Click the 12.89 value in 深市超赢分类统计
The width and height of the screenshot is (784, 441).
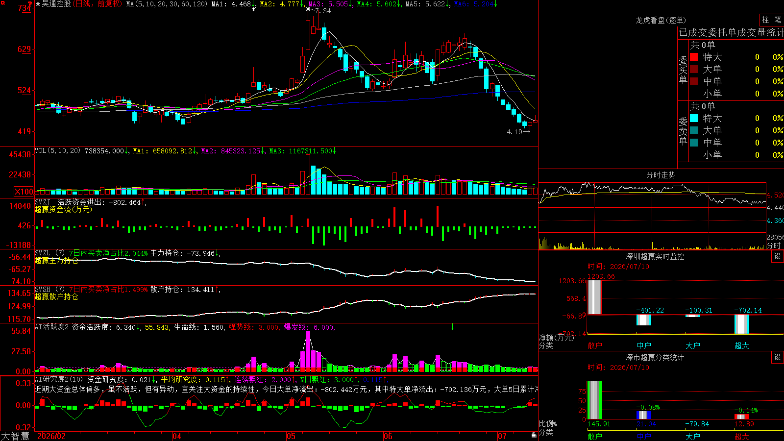[x=744, y=424]
